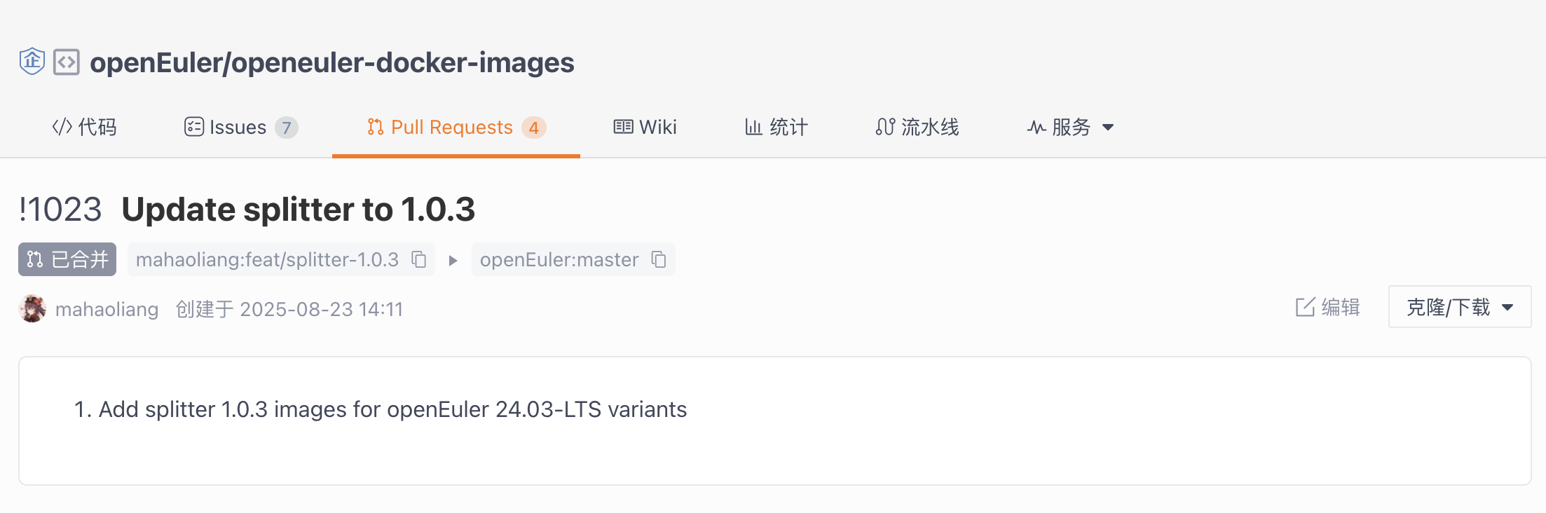Screen dimensions: 1546x513
Task: Click the Pull Requests count badge 4
Action: pos(534,128)
